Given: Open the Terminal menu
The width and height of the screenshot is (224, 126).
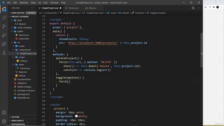Looking at the screenshot, I should point(54,2).
